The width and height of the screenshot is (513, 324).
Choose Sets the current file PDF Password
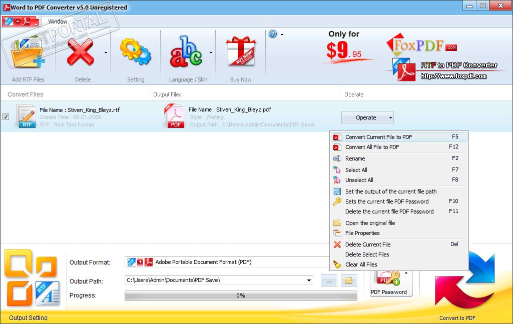click(399, 201)
